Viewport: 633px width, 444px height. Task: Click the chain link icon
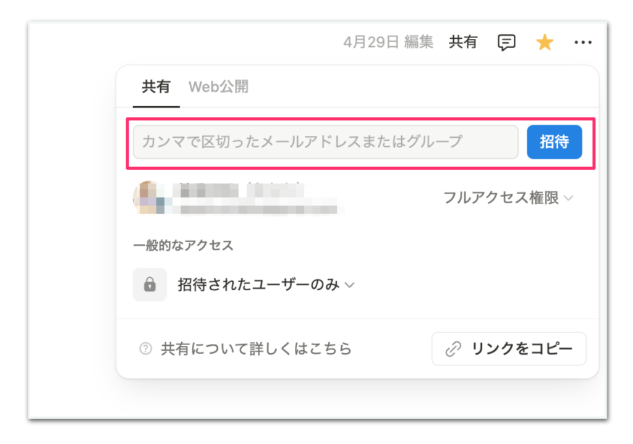click(453, 349)
